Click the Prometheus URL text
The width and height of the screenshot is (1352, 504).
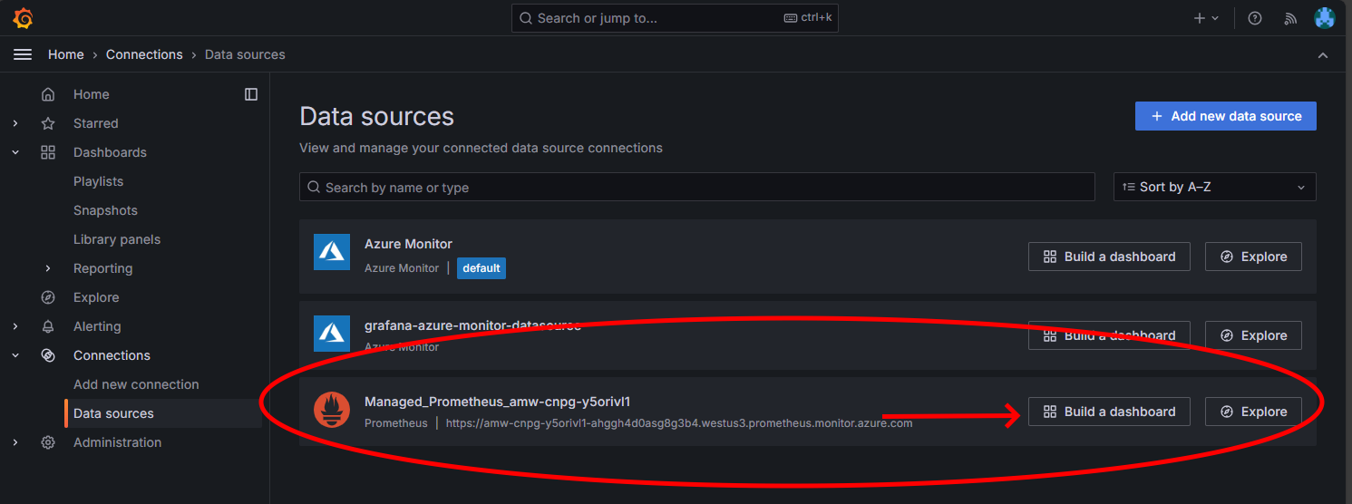click(x=679, y=422)
